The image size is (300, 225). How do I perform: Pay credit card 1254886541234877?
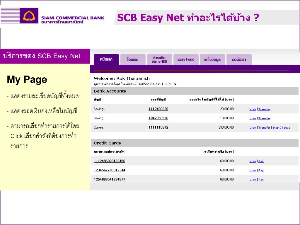click(261, 180)
